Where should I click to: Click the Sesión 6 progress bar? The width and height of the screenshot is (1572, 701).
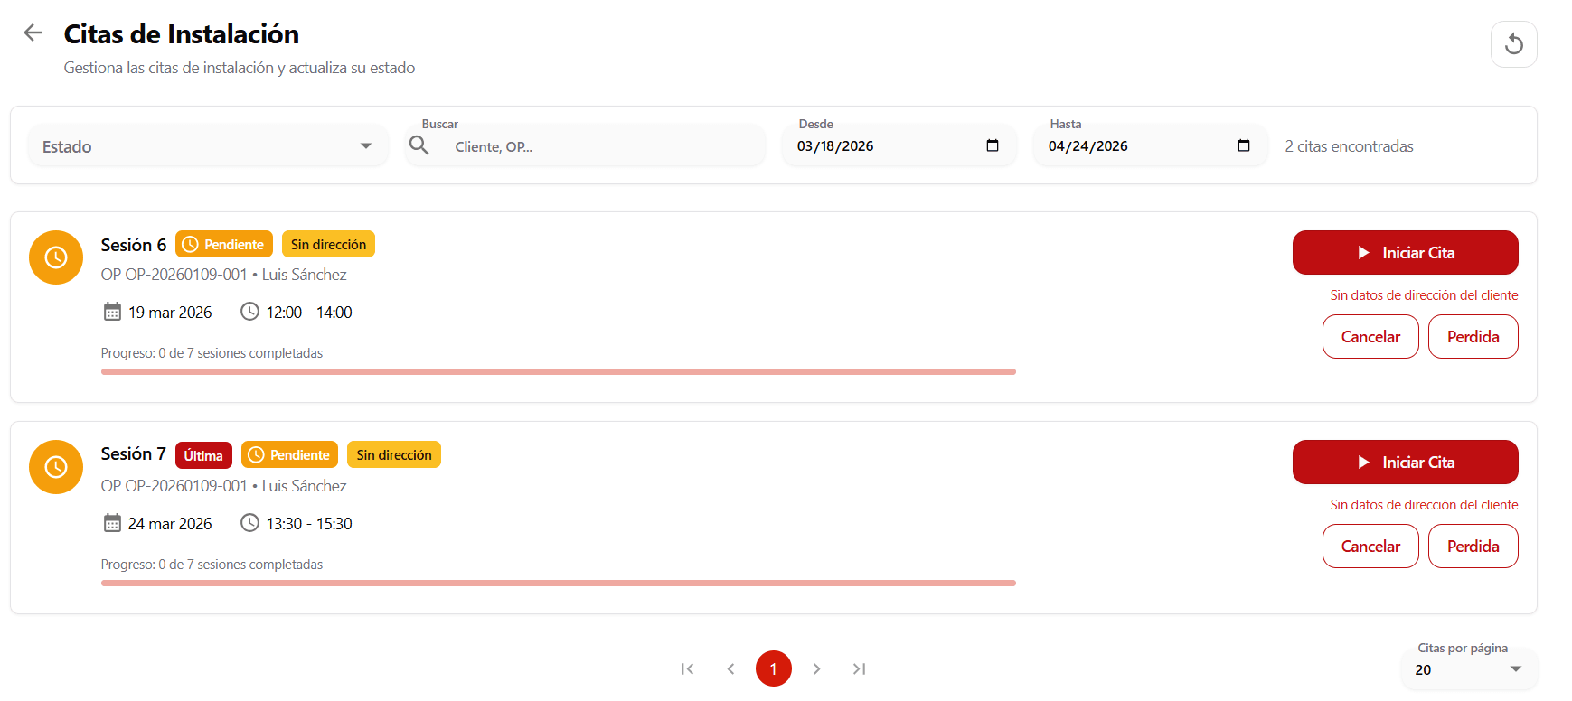(558, 371)
